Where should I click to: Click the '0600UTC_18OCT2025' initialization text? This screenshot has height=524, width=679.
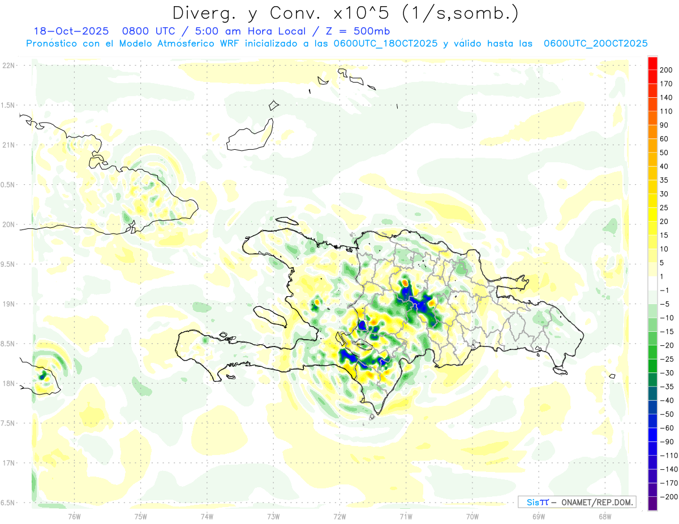[385, 44]
